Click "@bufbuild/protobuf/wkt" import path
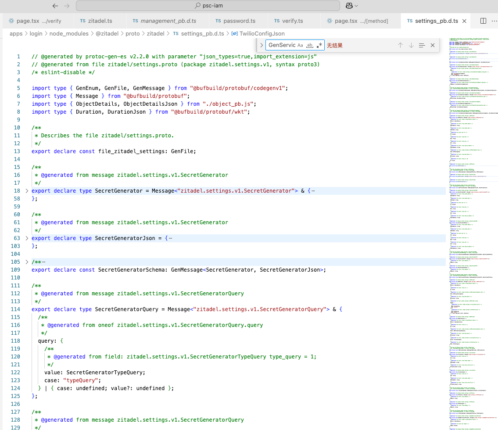This screenshot has width=498, height=430. coord(209,112)
